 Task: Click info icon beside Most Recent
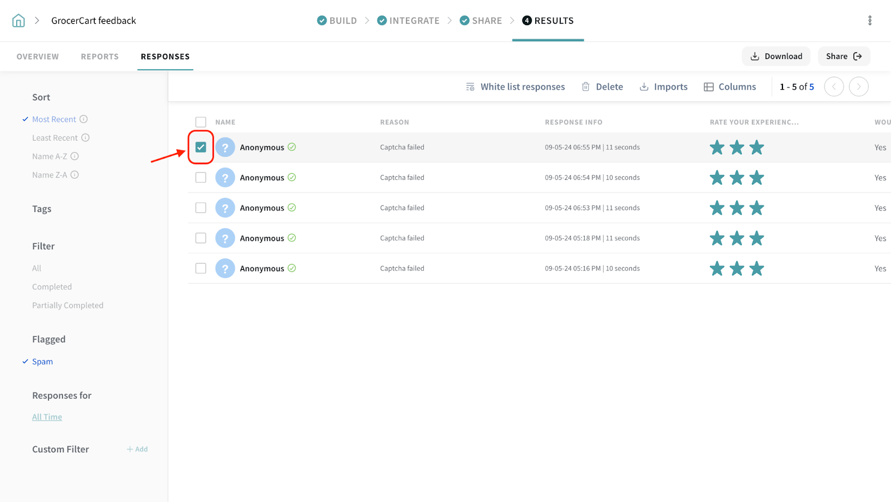tap(84, 119)
